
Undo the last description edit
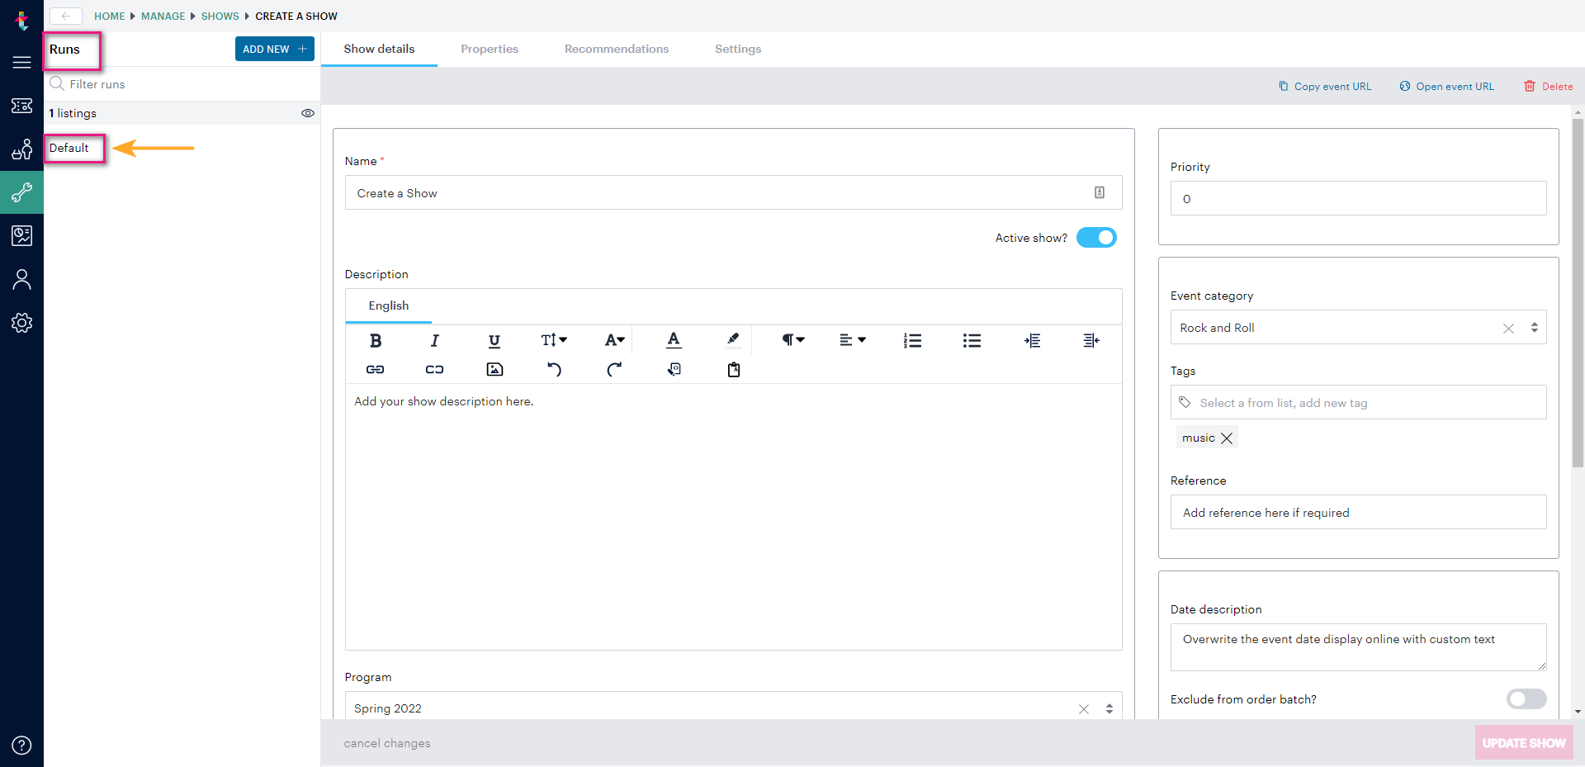click(x=555, y=369)
